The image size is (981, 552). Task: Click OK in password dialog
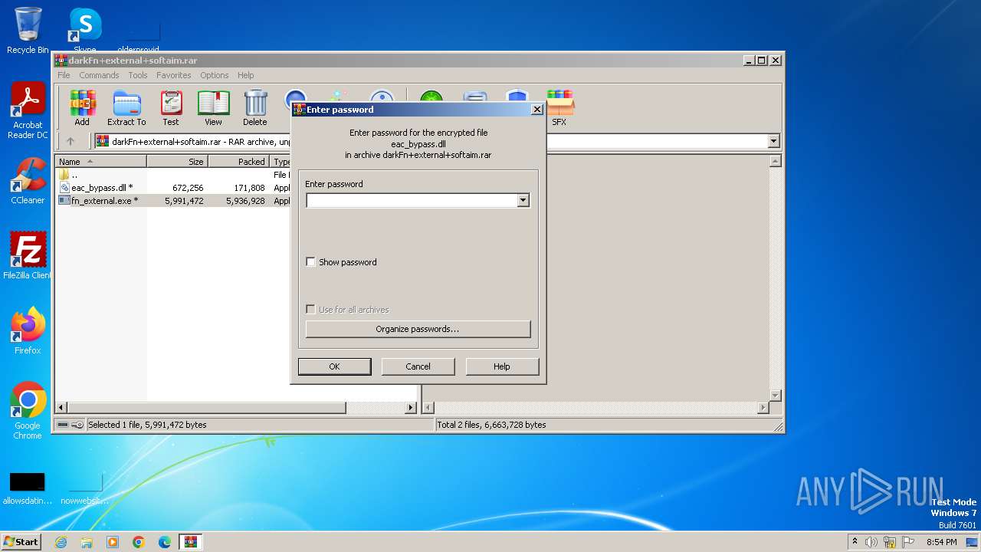click(334, 366)
